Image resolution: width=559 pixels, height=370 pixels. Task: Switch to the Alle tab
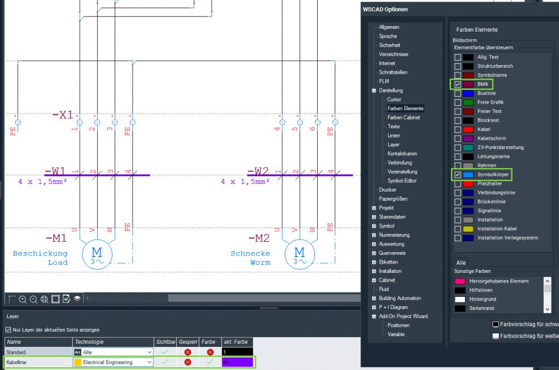[461, 262]
